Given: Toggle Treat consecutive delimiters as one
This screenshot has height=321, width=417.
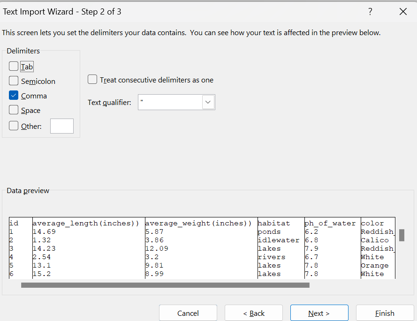Looking at the screenshot, I should 93,80.
